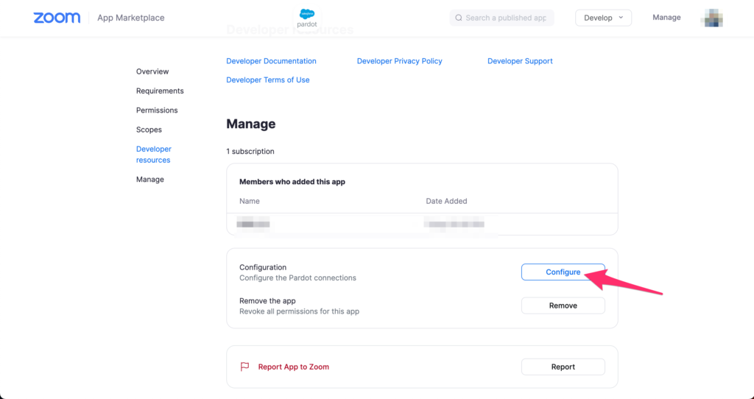Image resolution: width=754 pixels, height=399 pixels.
Task: Click the Remove app button
Action: click(x=563, y=306)
